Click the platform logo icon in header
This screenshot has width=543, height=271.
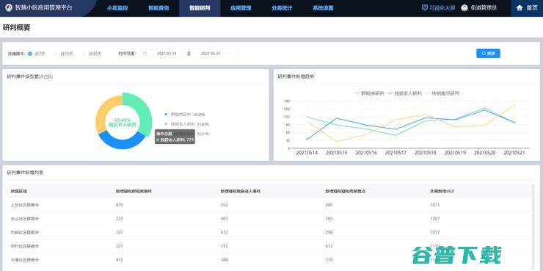pos(10,7)
